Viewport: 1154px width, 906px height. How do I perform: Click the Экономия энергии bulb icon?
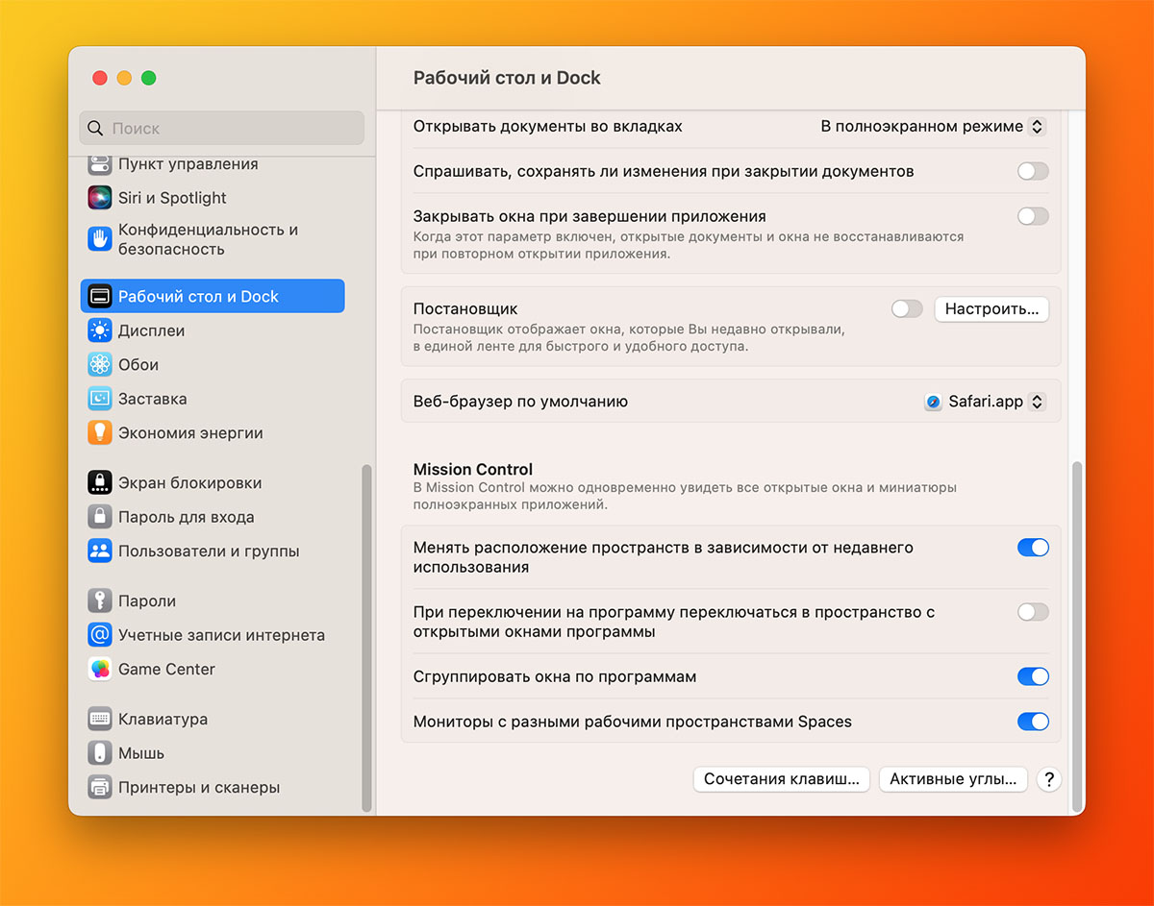coord(100,433)
